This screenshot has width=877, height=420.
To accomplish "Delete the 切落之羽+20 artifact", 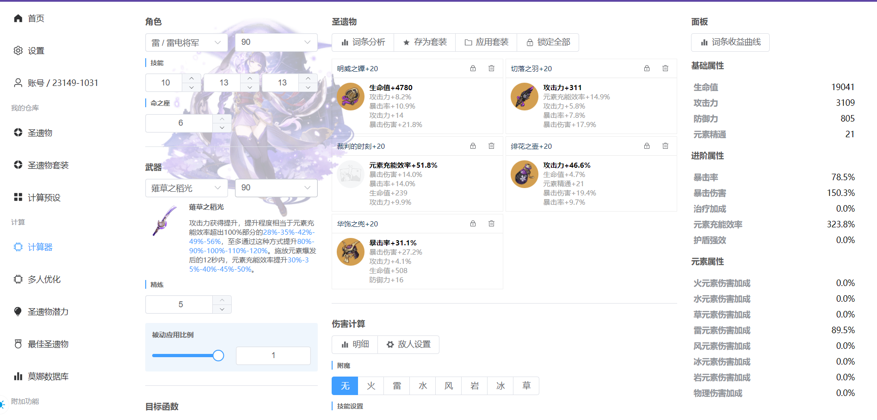I will 665,68.
